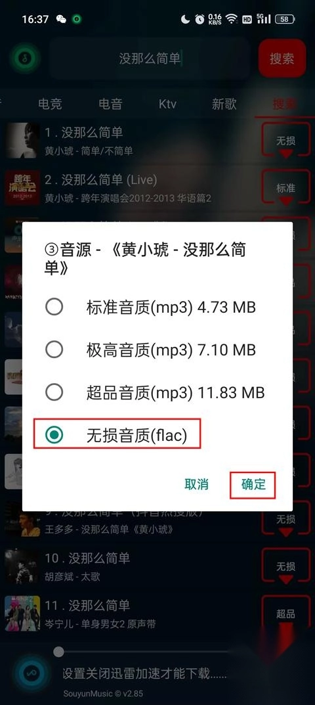Tap the moon do-not-disturb icon
Viewport: 315px width, 705px height.
(185, 19)
